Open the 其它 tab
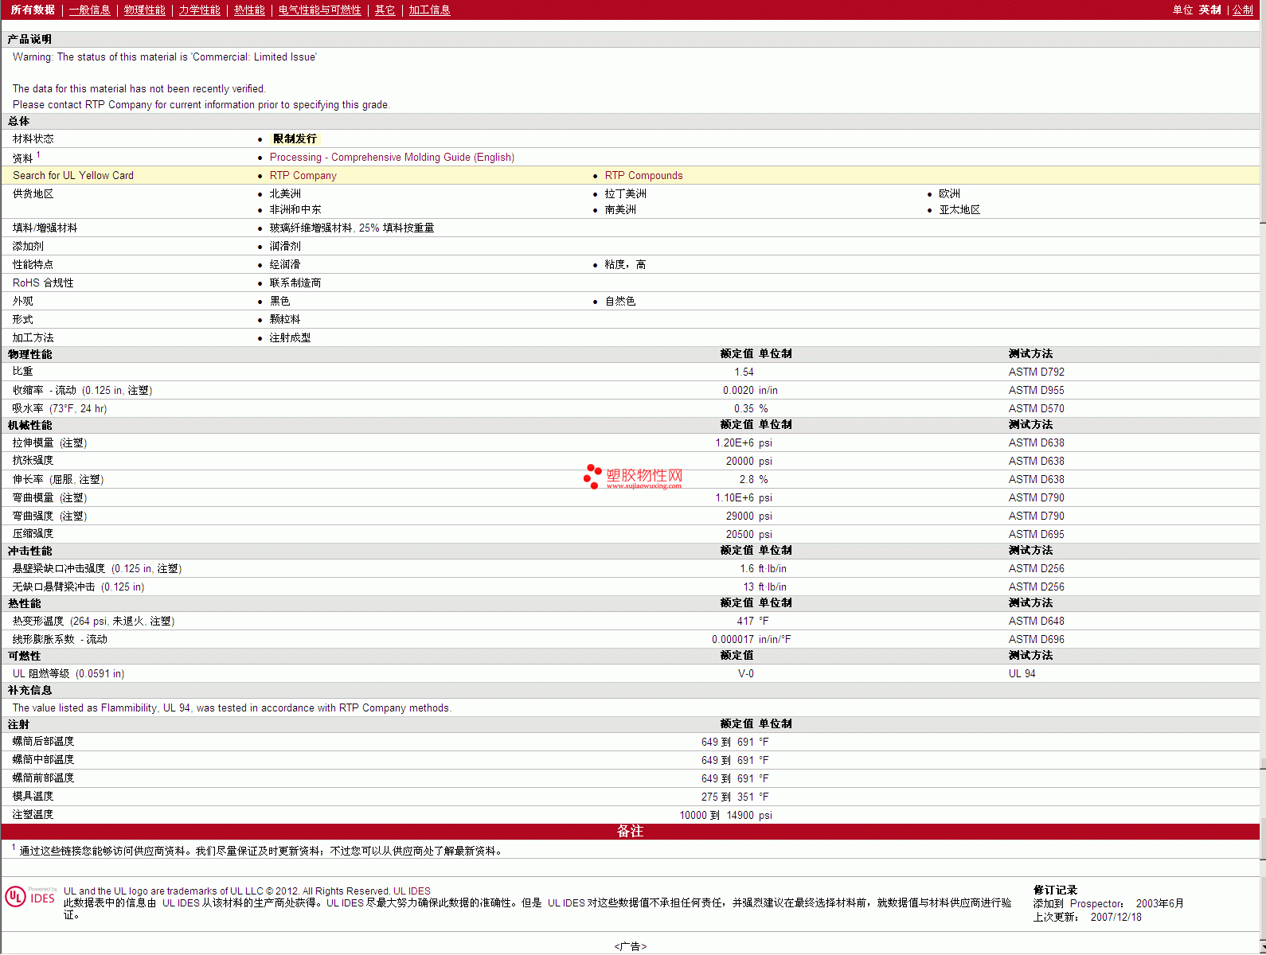The height and width of the screenshot is (955, 1266). click(x=385, y=10)
